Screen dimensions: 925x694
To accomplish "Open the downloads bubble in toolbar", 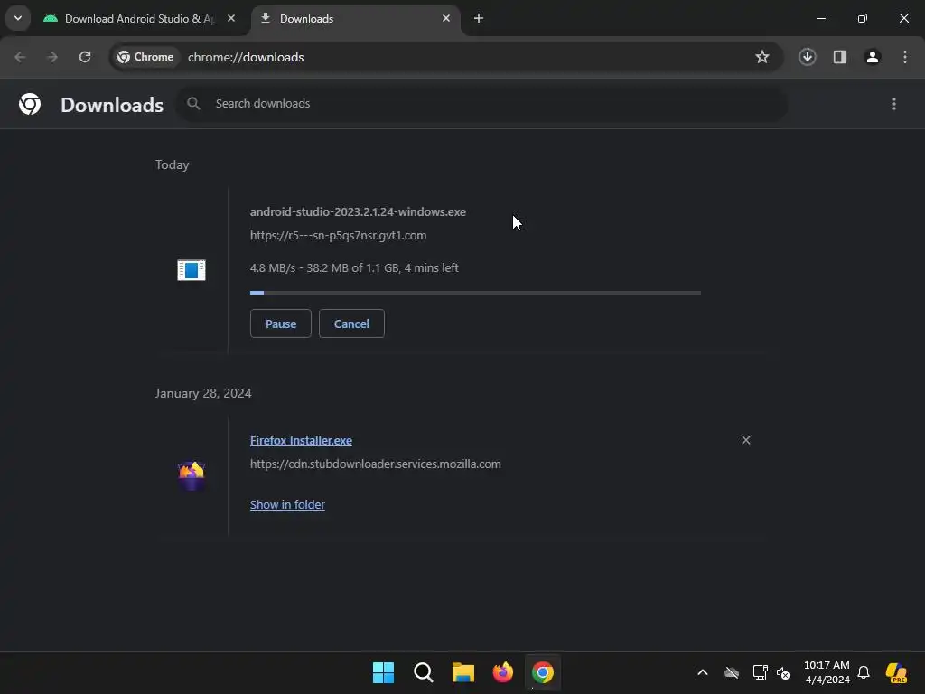I will (x=807, y=57).
